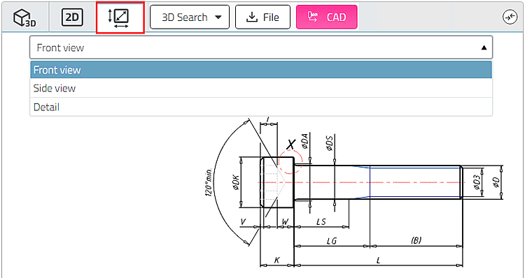Click the 3D Search button label

pos(185,17)
